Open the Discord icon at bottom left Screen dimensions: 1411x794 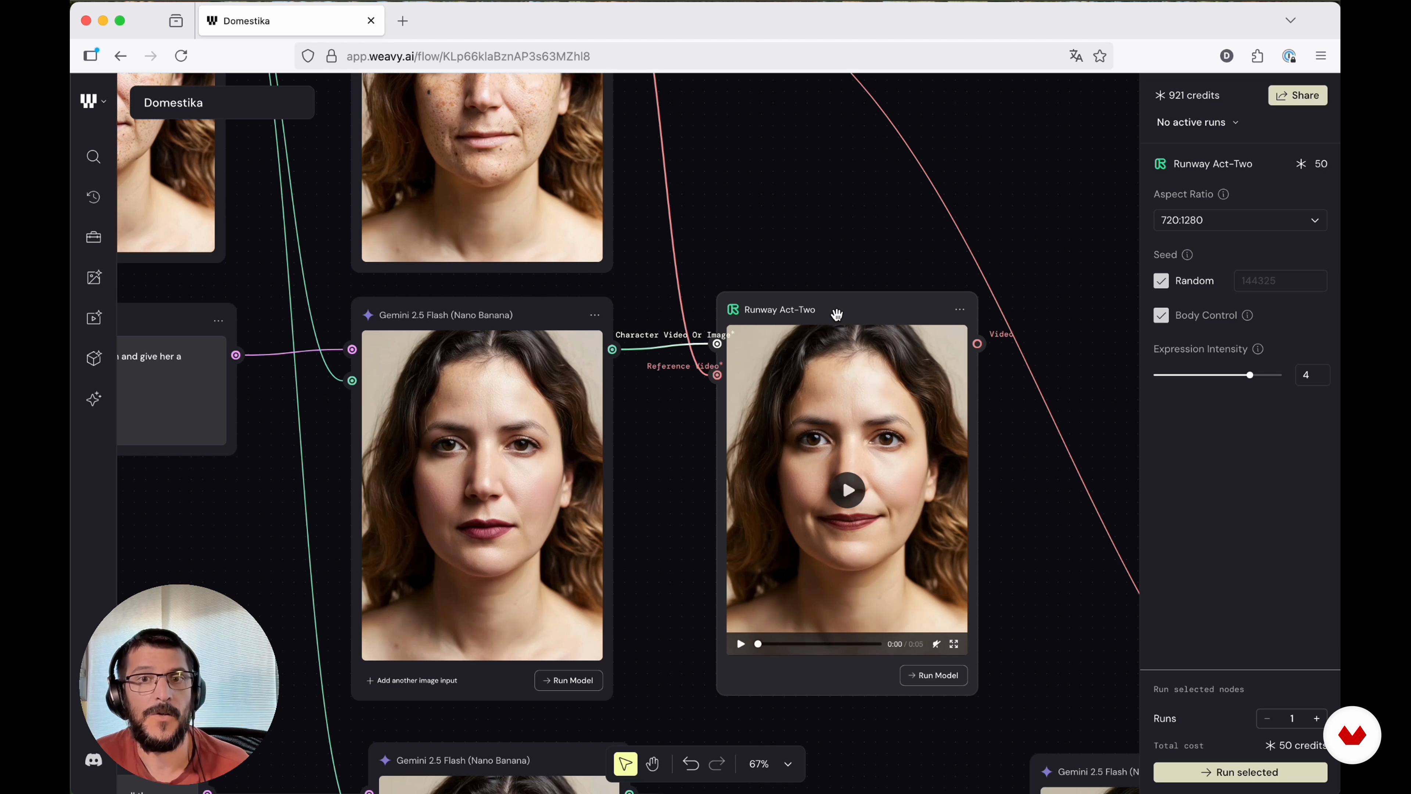(94, 760)
